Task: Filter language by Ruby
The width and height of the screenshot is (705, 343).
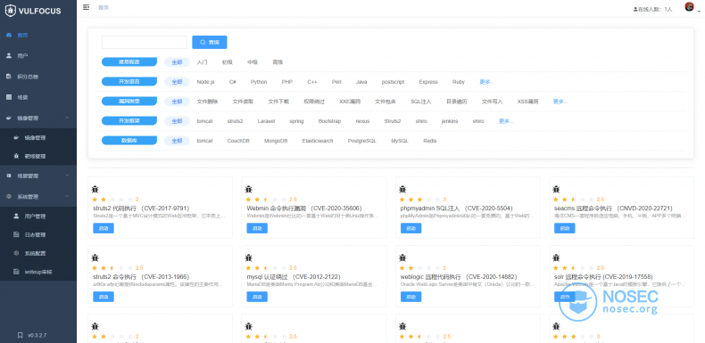Action: [459, 82]
